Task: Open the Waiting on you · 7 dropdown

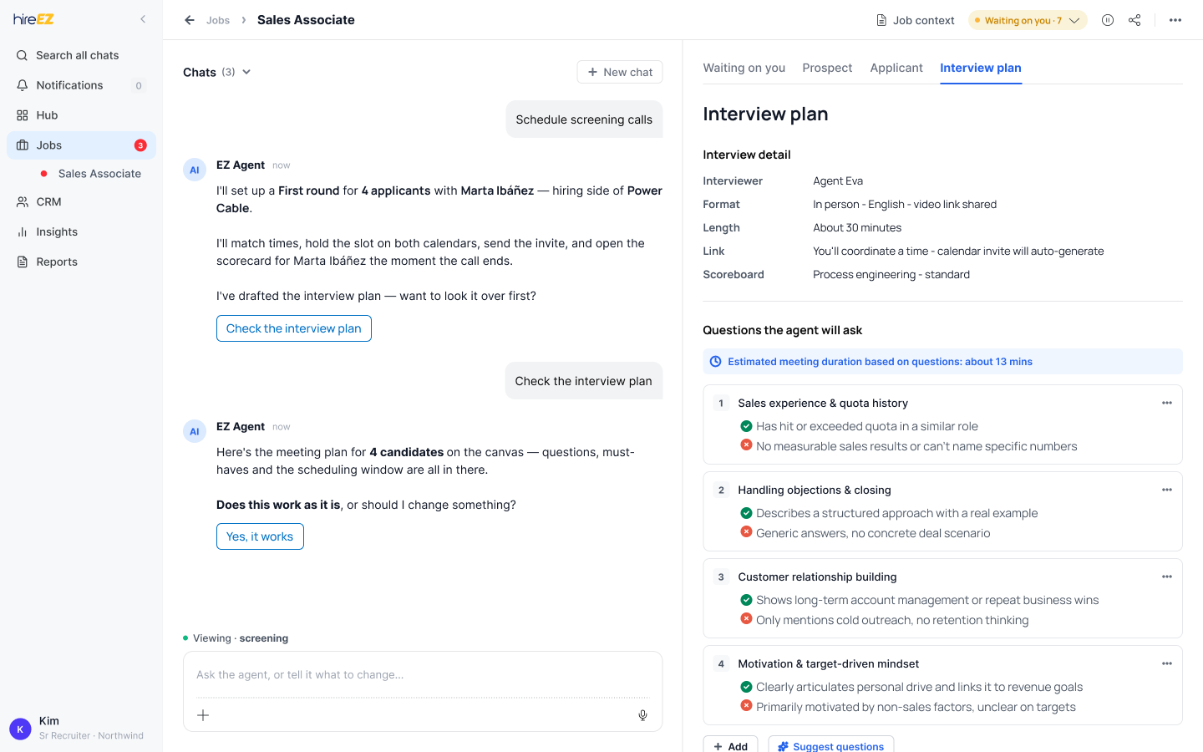Action: [x=1028, y=20]
